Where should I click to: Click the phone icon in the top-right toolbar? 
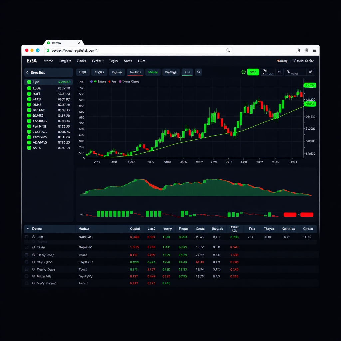click(288, 72)
